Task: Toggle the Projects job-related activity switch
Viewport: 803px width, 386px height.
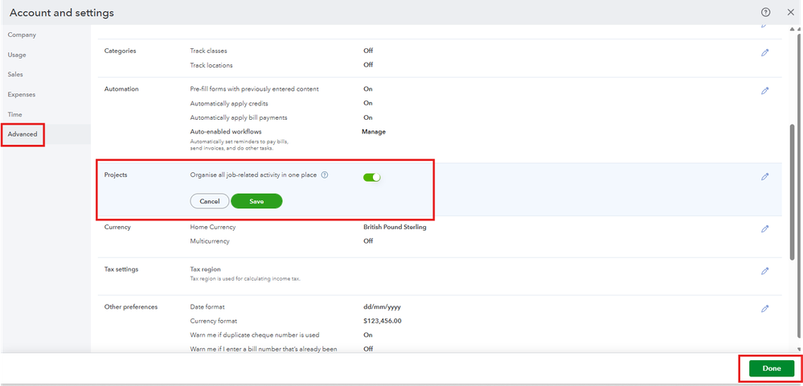Action: 371,177
